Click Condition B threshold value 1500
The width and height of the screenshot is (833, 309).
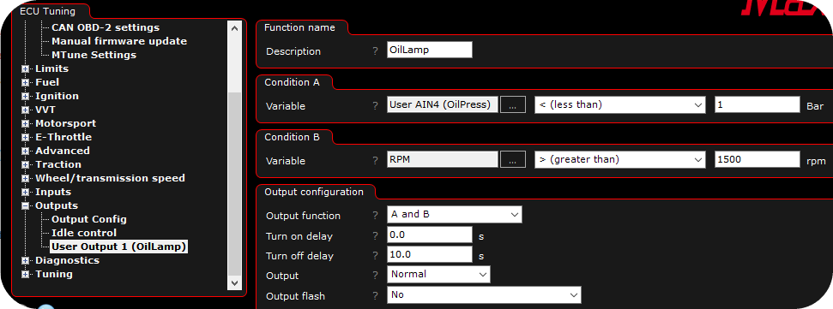coord(757,159)
